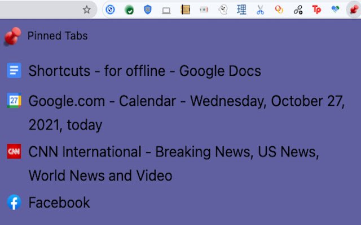Open the small gray ticket-shaped extension icon
The image size is (361, 225).
click(204, 10)
